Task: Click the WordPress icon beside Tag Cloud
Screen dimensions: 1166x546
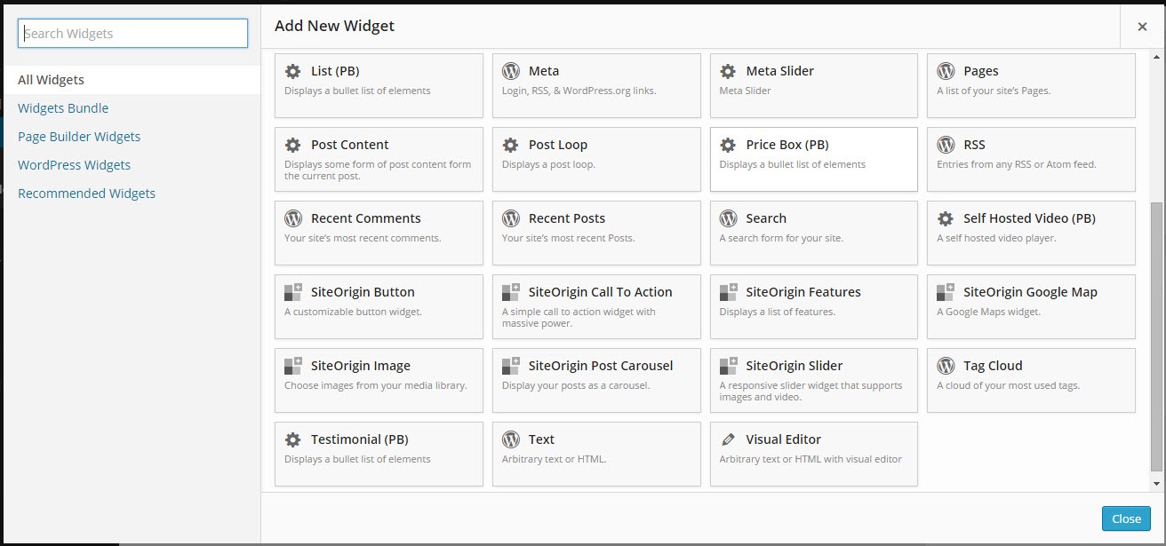Action: pos(946,366)
